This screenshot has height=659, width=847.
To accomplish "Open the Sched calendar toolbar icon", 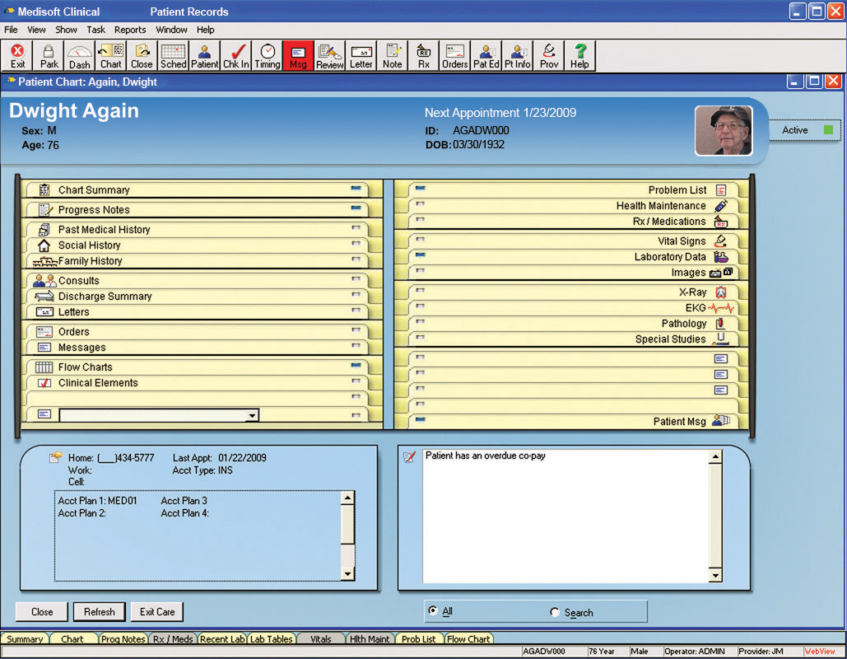I will (174, 56).
